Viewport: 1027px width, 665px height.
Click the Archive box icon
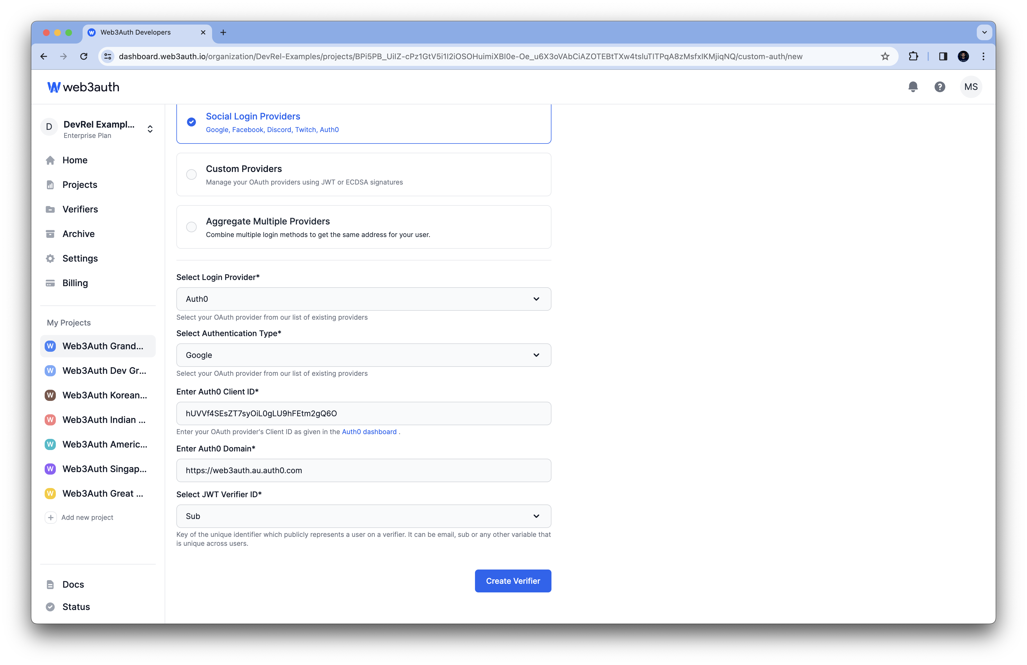(51, 234)
